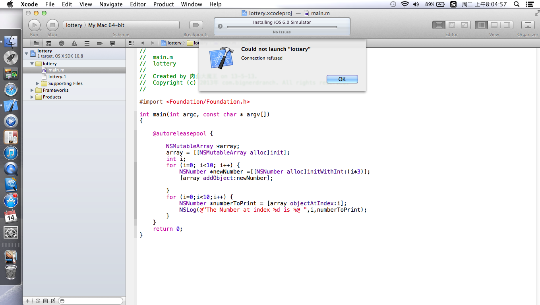Click the add (+) button below navigator
This screenshot has height=305, width=540.
[28, 301]
